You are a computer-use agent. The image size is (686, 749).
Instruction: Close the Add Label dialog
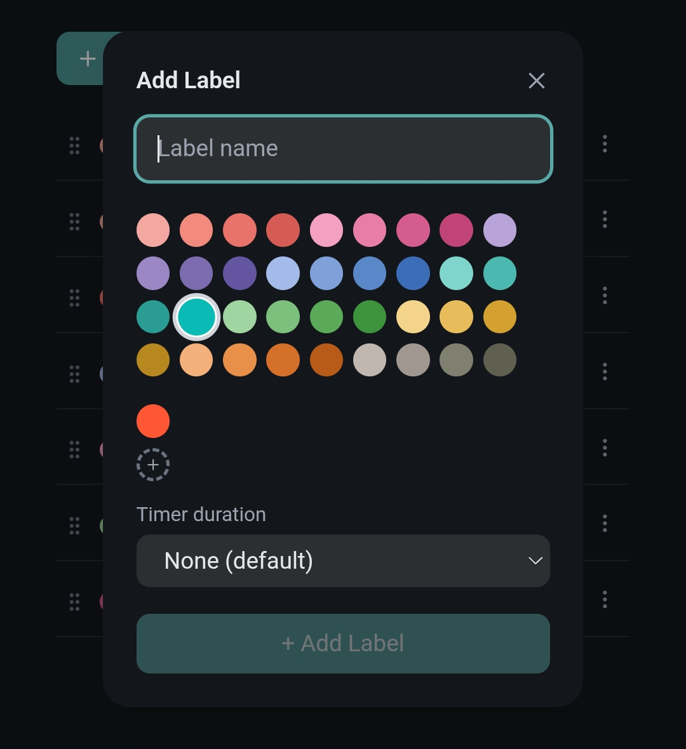[x=537, y=81]
